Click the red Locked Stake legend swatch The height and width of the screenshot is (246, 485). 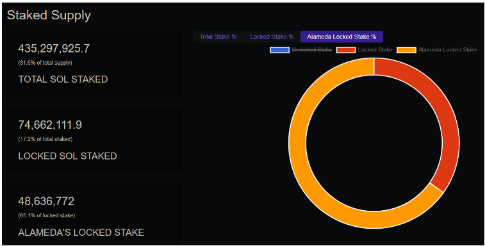(346, 50)
